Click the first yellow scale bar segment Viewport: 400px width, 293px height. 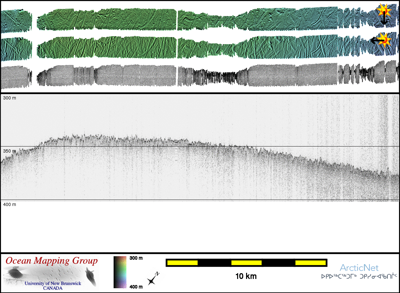(182, 263)
